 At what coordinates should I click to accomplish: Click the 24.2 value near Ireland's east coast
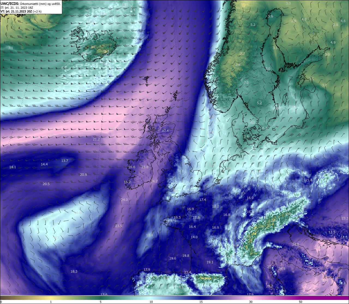[x=154, y=181]
